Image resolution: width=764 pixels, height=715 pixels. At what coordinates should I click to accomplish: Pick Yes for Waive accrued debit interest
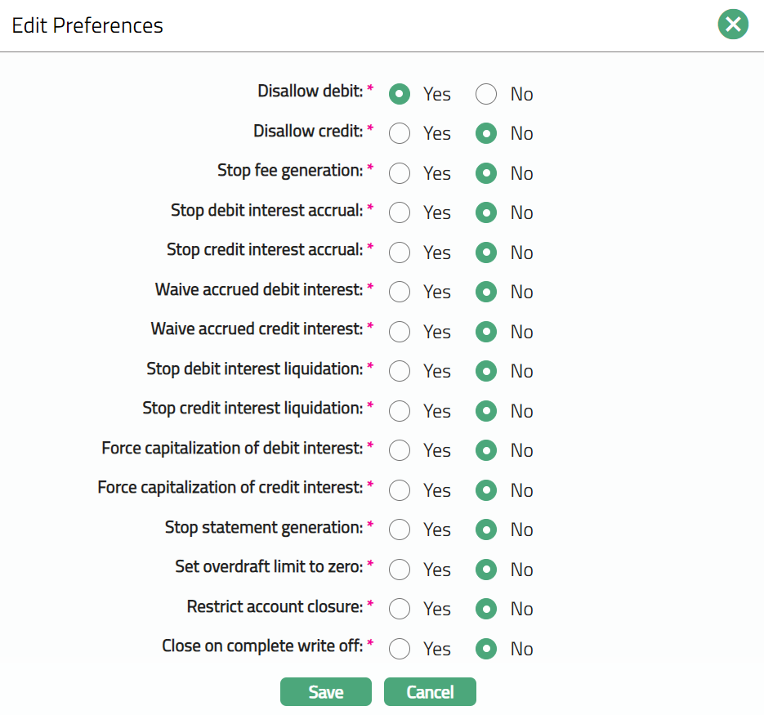tap(400, 292)
